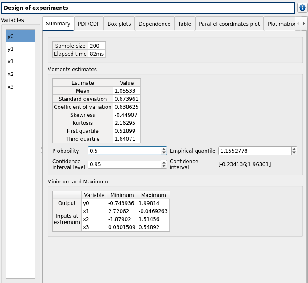The width and height of the screenshot is (308, 283).
Task: Open the Box plots tab
Action: pyautogui.click(x=119, y=24)
